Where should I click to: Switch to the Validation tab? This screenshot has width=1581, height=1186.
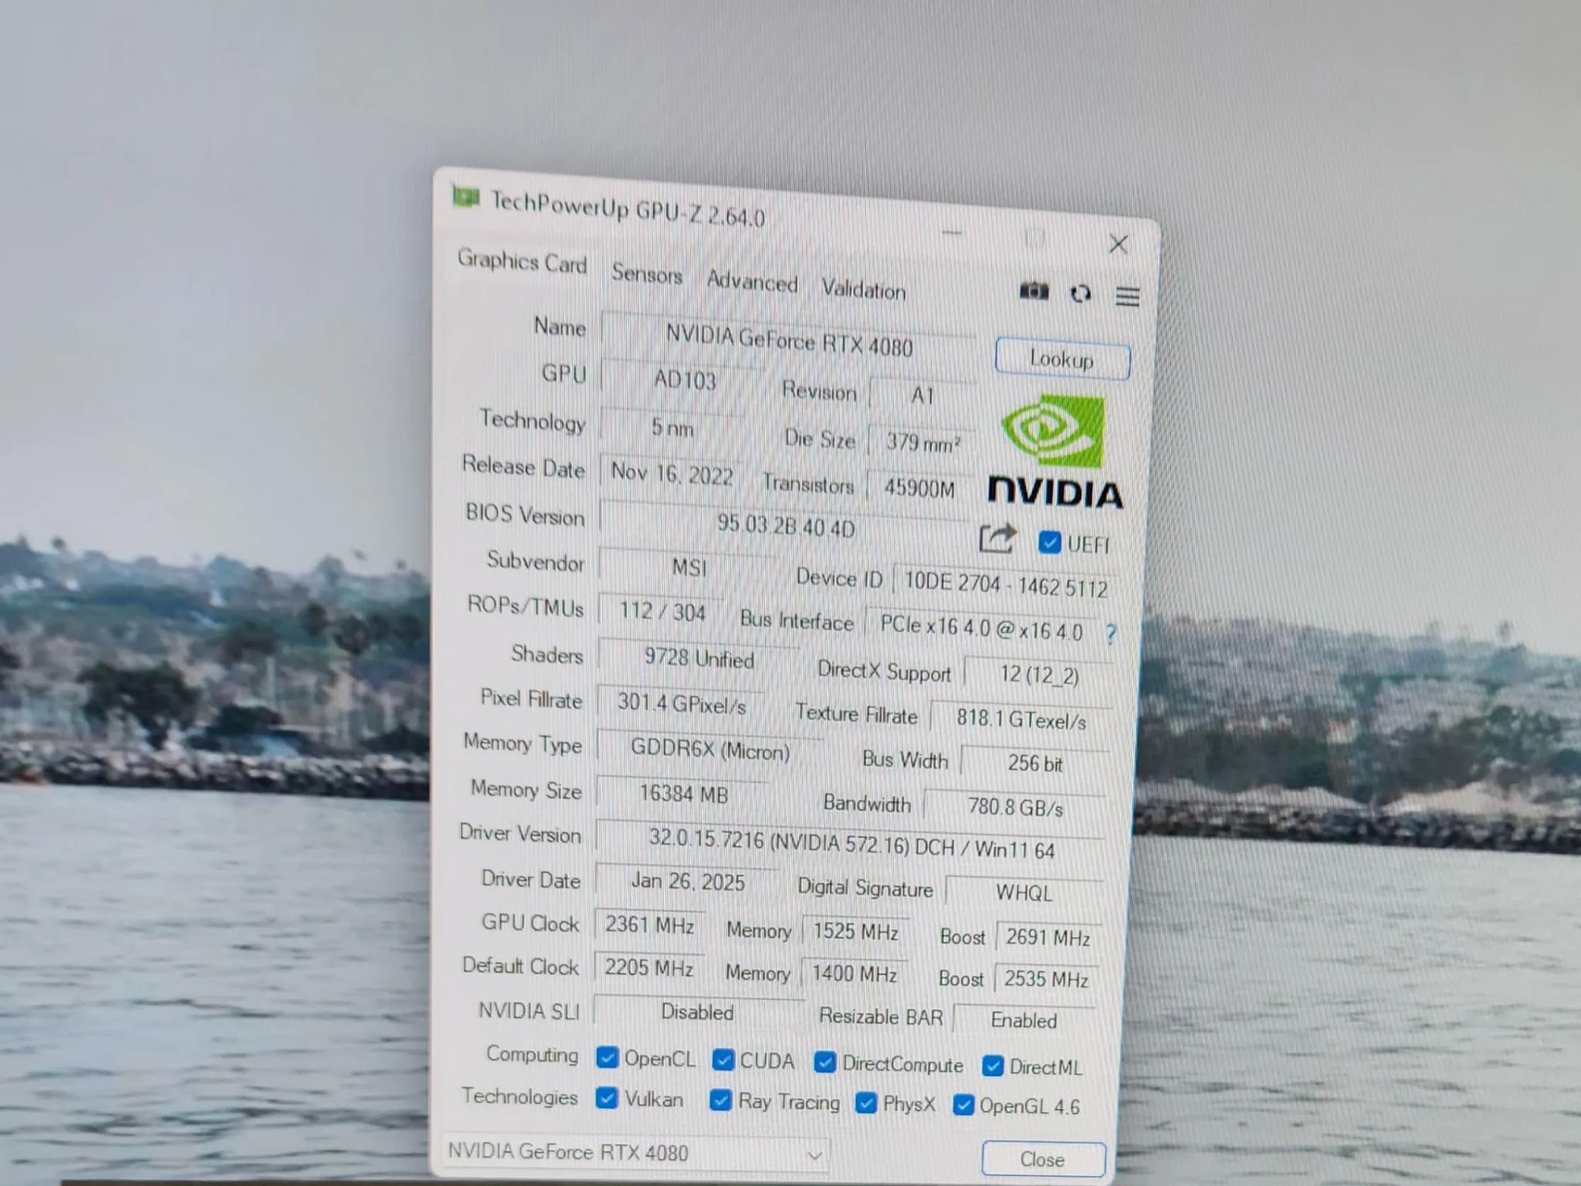(863, 290)
